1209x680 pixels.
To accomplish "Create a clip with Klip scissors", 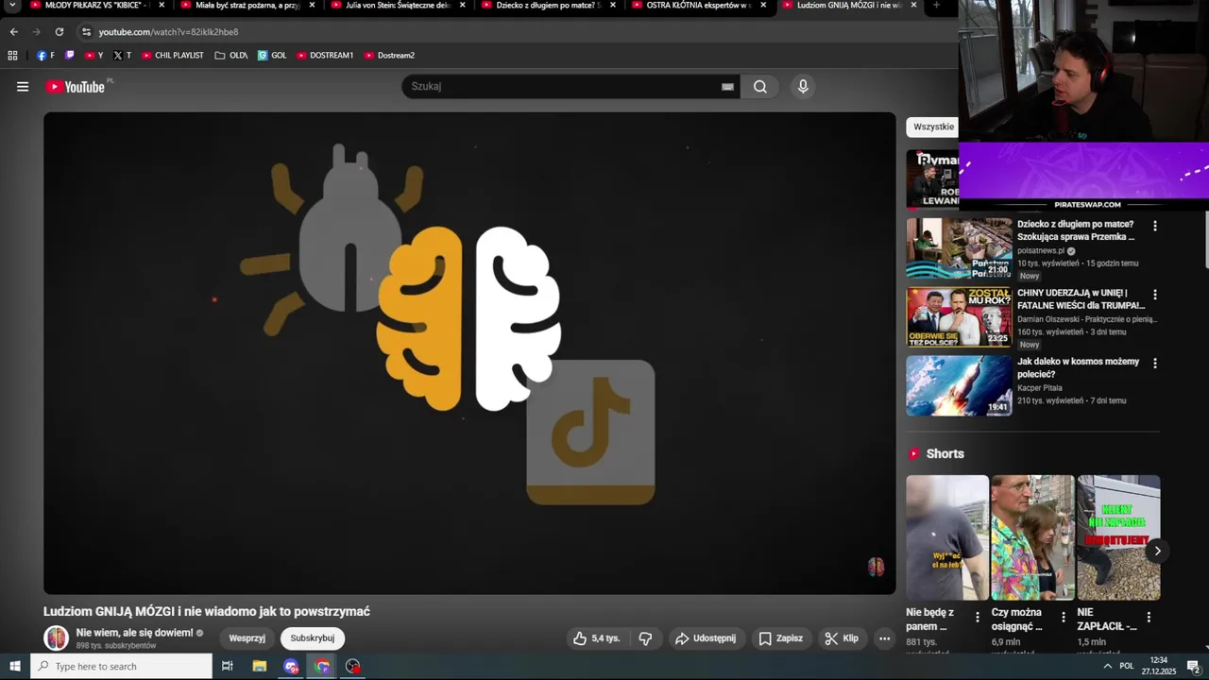I will click(x=842, y=638).
